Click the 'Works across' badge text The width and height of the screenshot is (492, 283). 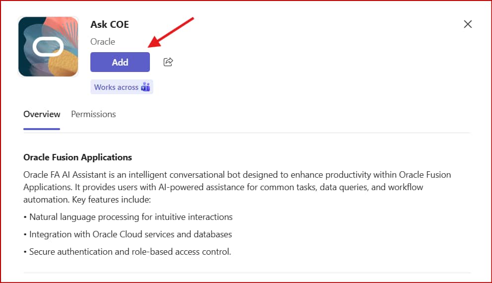click(x=116, y=87)
